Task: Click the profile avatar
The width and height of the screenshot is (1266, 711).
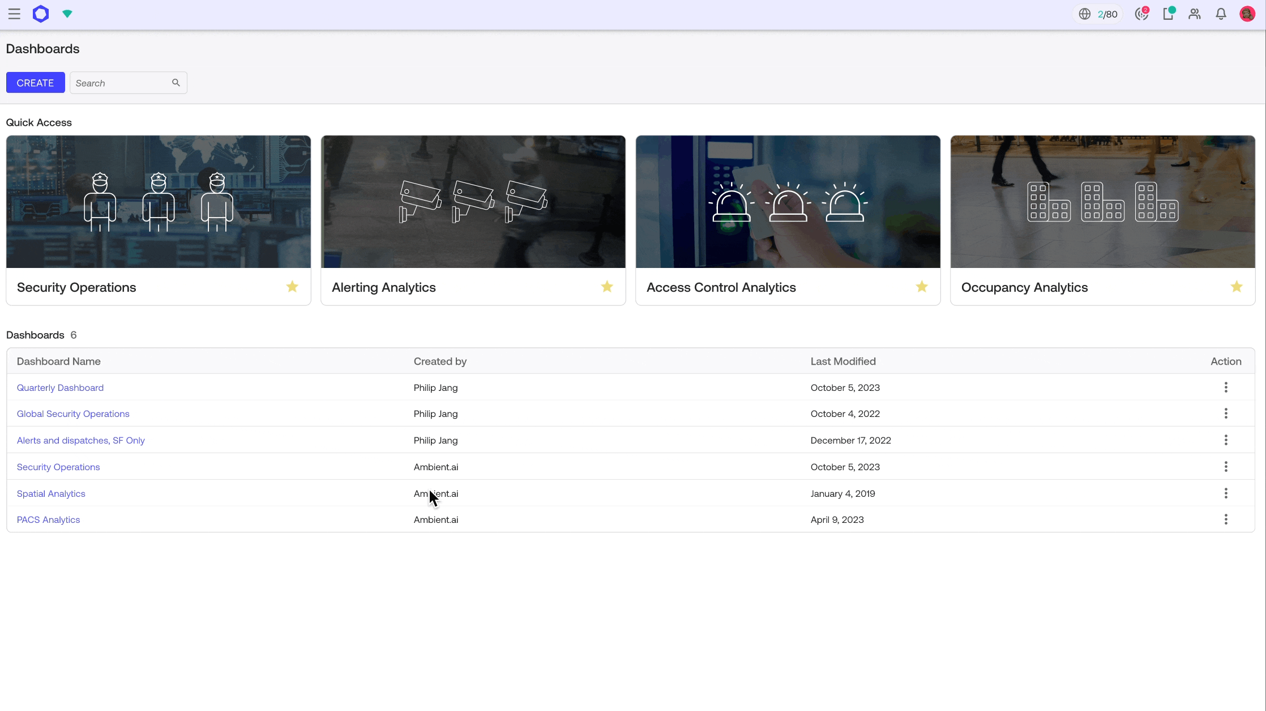Action: click(1247, 14)
